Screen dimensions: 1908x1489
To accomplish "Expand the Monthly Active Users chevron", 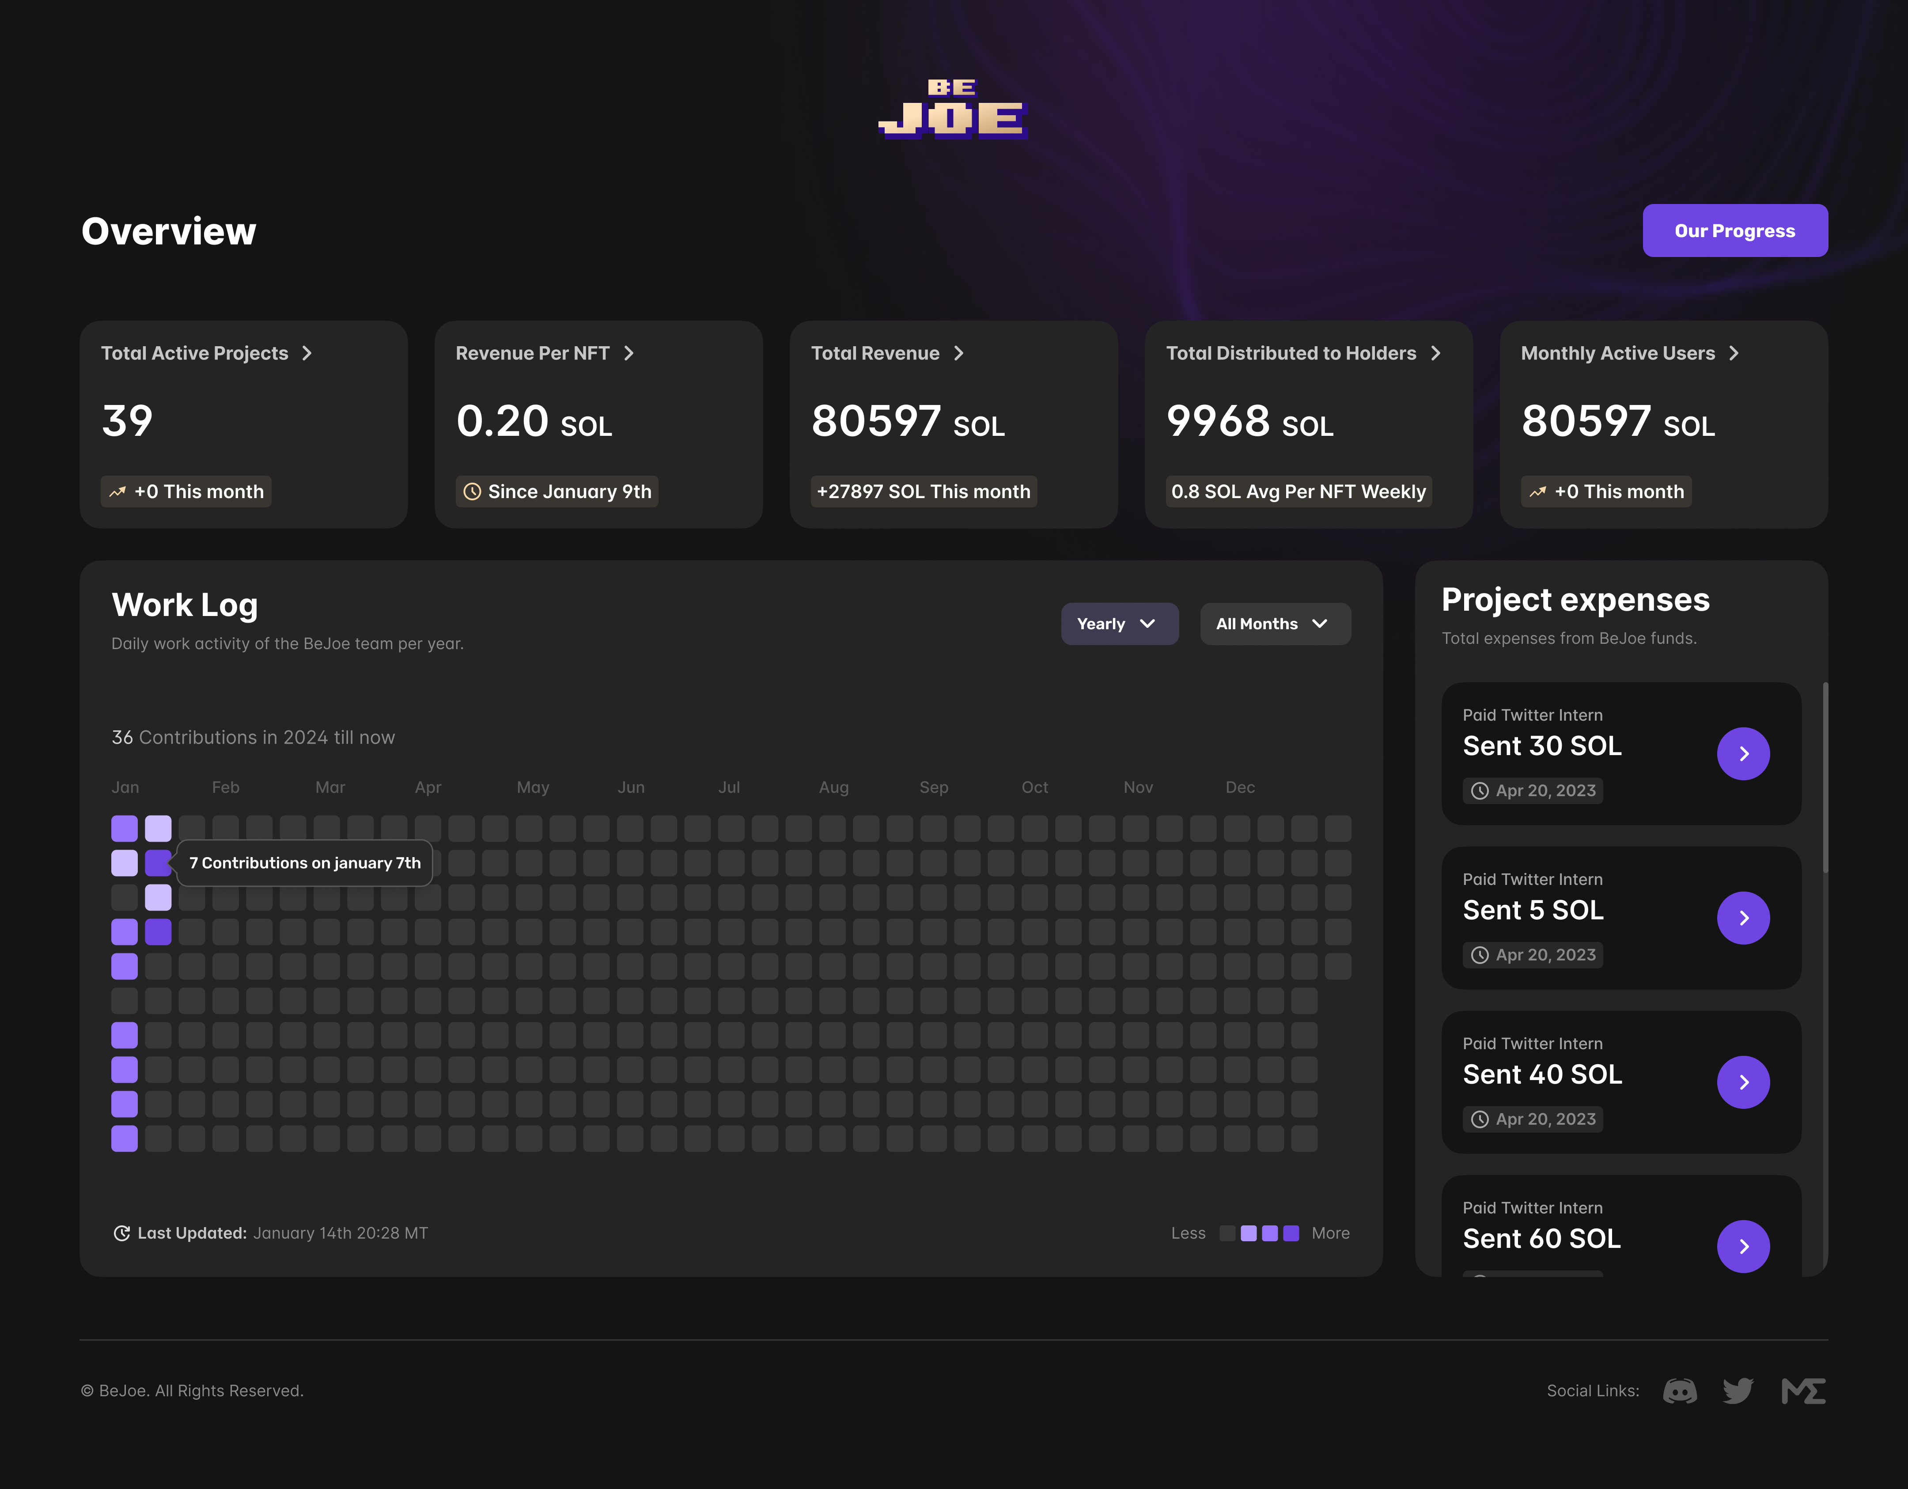I will tap(1734, 353).
